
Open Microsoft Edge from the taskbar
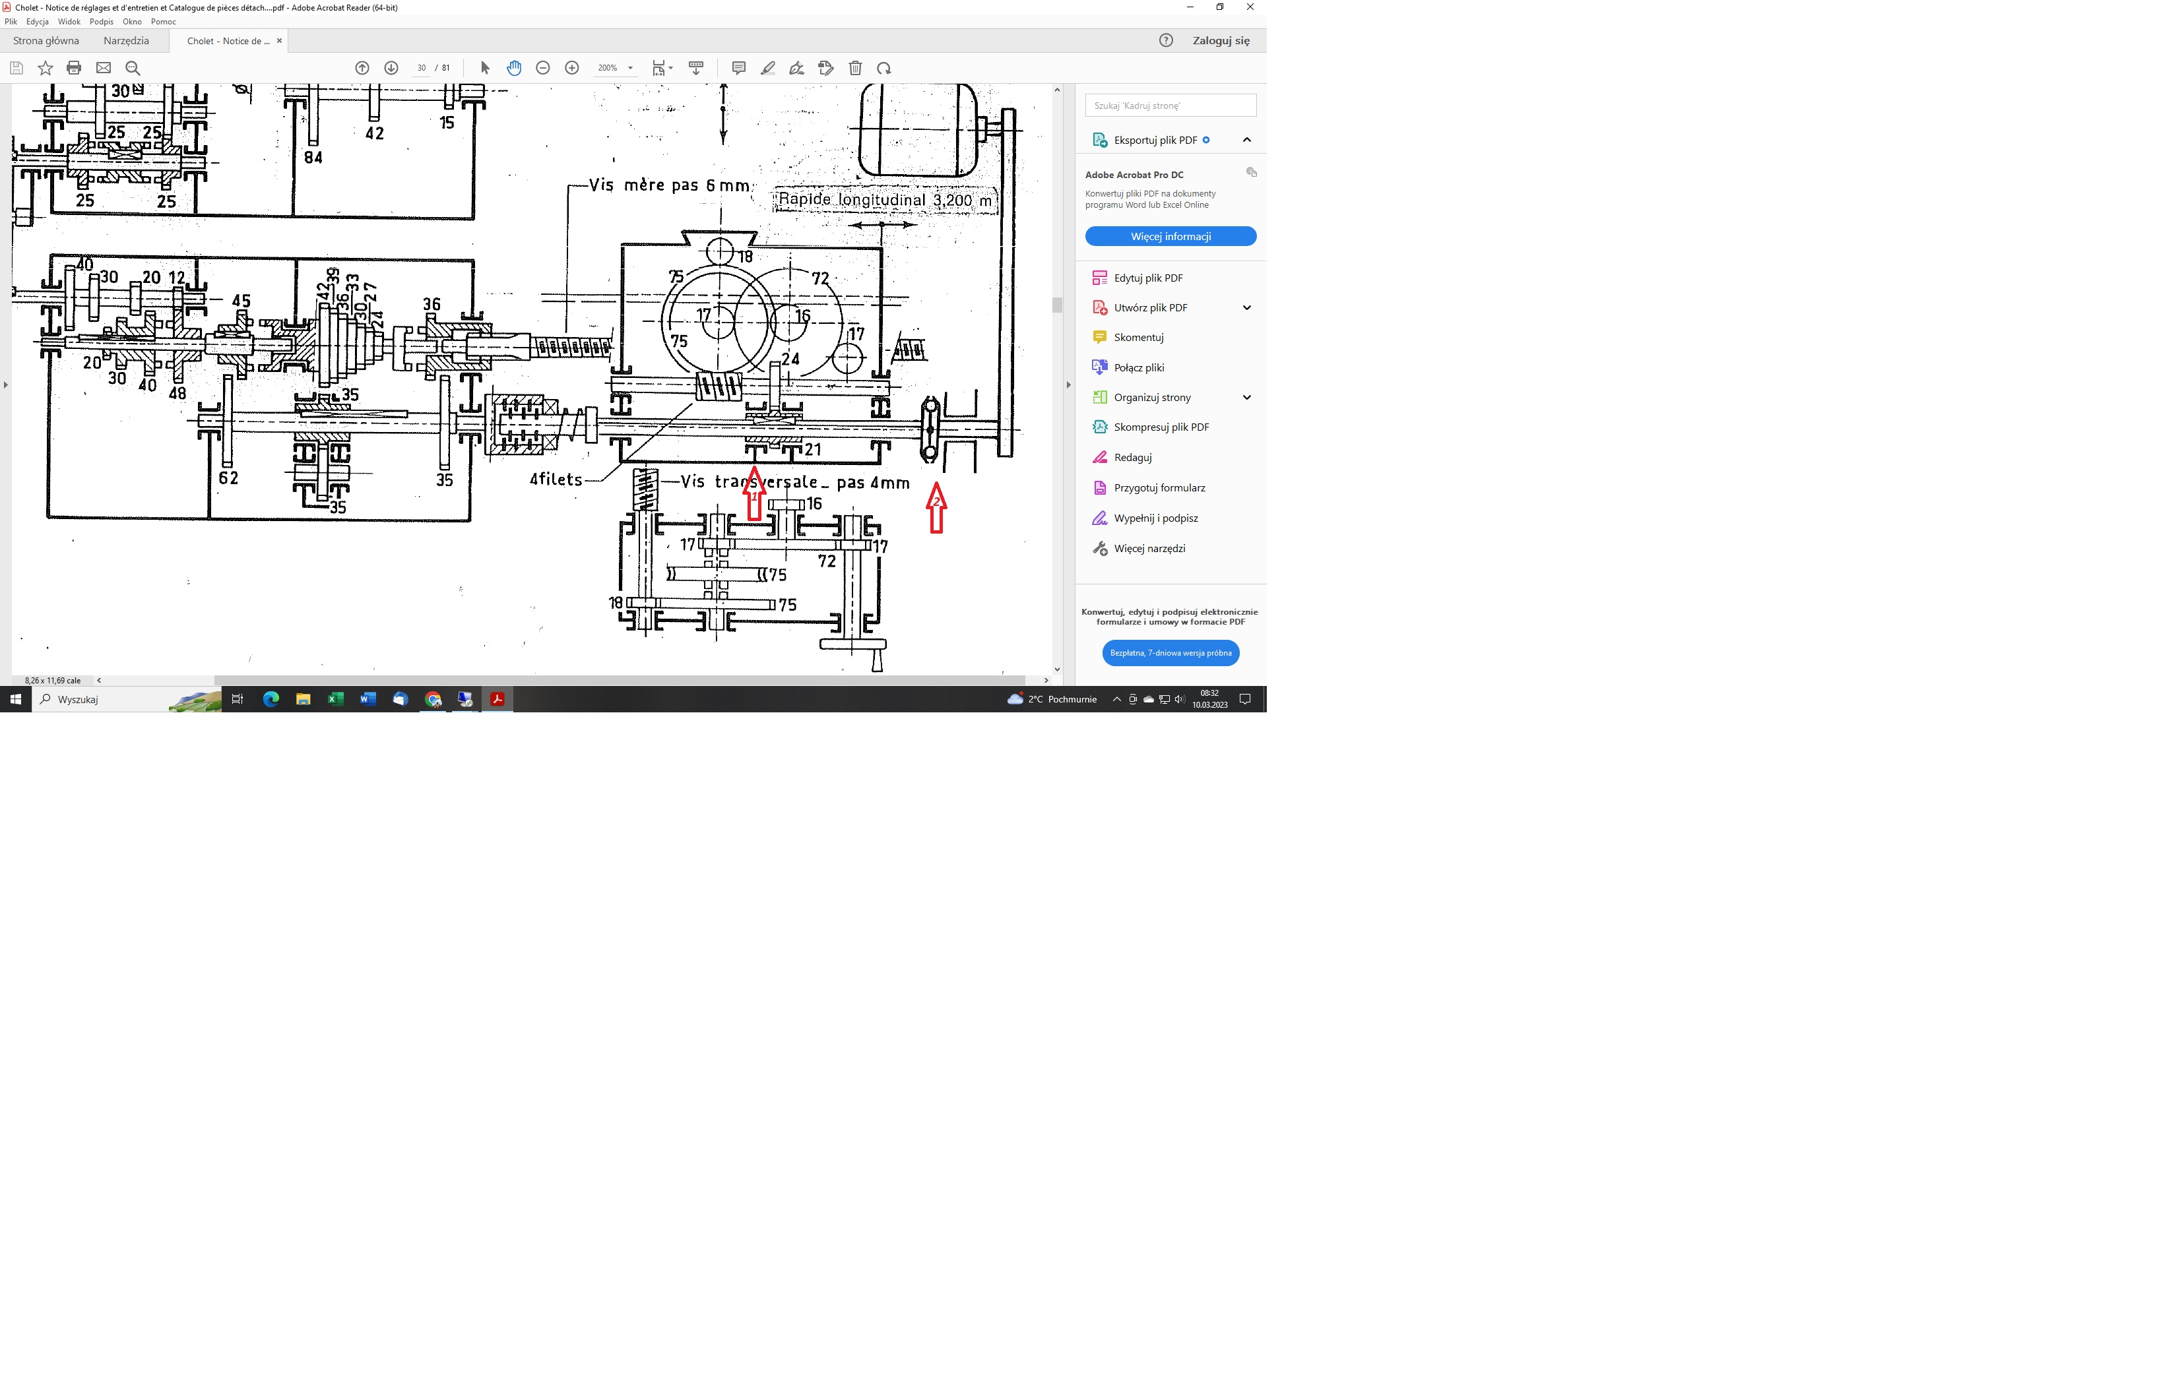click(271, 699)
